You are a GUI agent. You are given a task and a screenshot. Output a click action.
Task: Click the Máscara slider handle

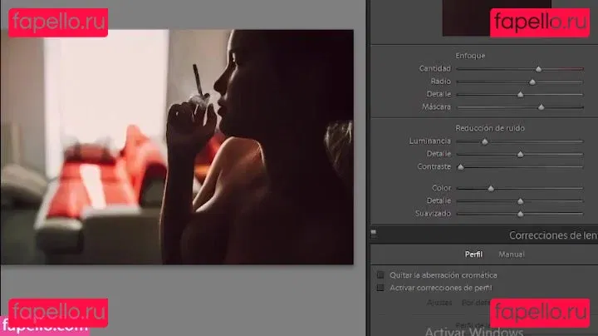coord(541,107)
